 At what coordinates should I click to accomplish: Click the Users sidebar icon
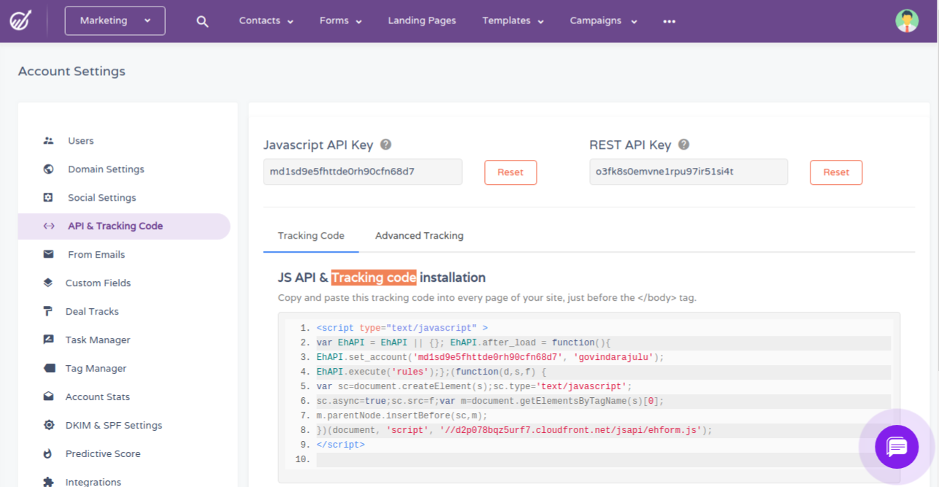pyautogui.click(x=49, y=141)
